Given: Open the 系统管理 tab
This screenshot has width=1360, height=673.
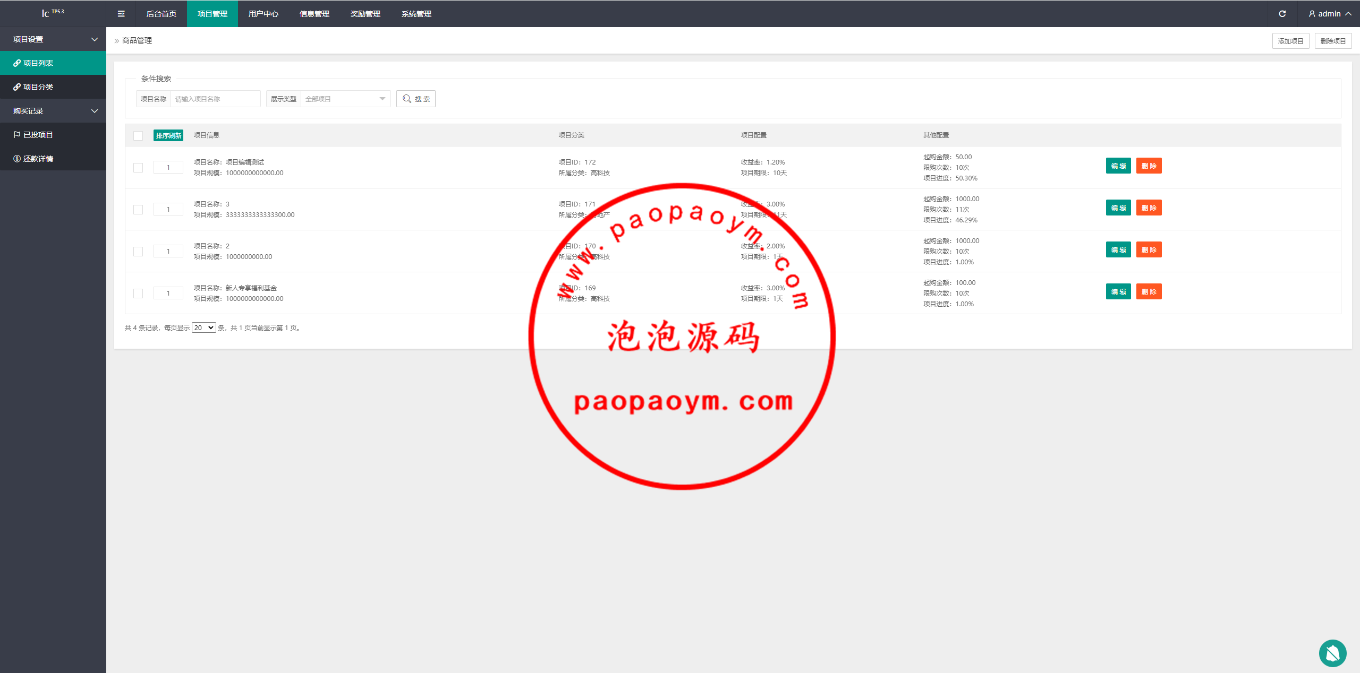Looking at the screenshot, I should tap(416, 14).
